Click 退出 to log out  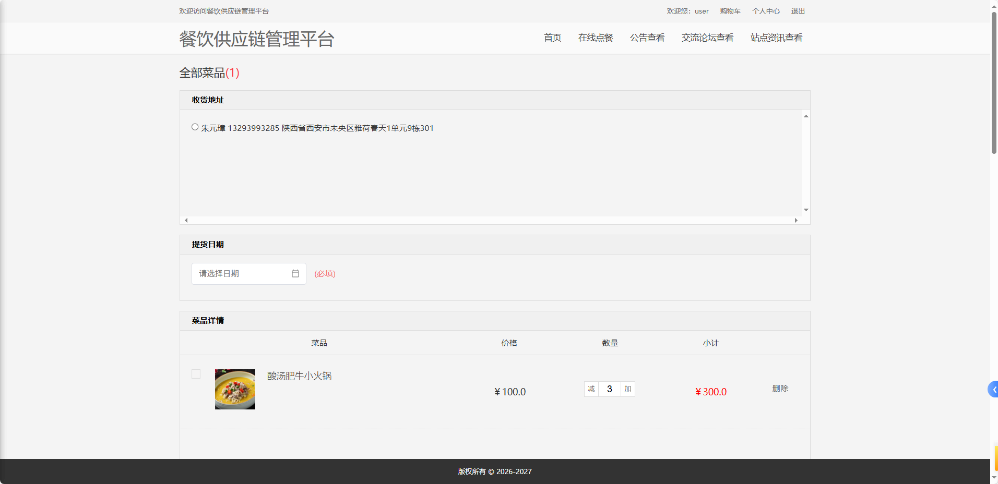coord(798,11)
